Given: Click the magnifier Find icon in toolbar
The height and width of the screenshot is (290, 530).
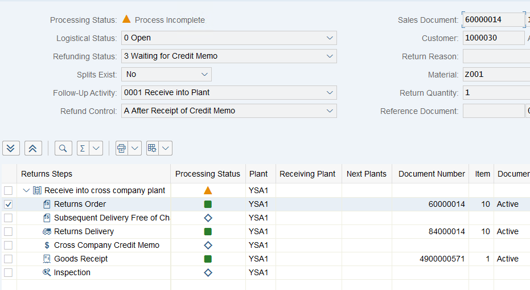Looking at the screenshot, I should (63, 148).
